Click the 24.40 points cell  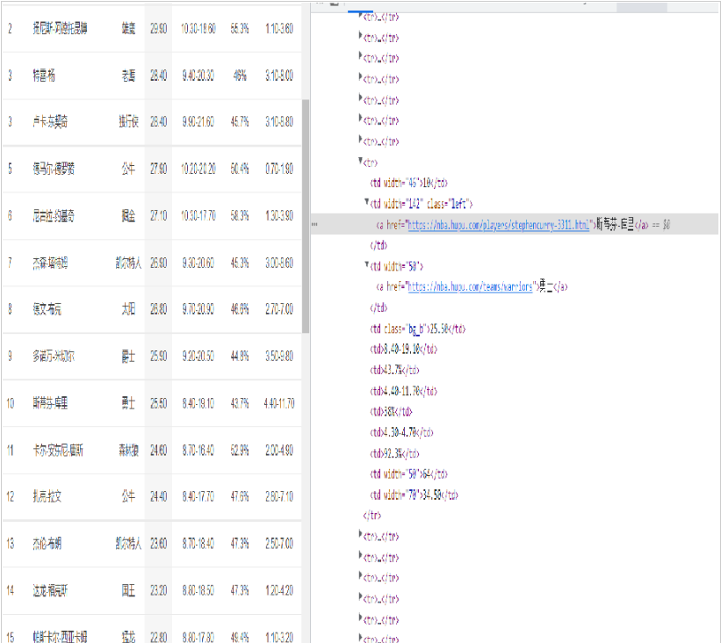coord(159,496)
